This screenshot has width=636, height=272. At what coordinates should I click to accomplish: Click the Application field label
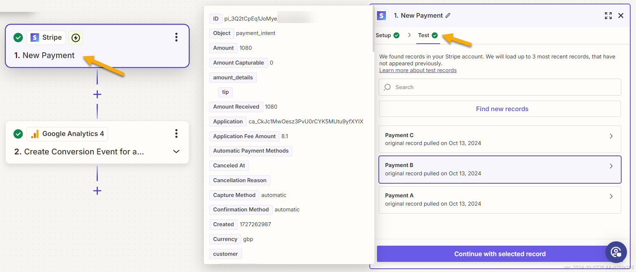pos(228,122)
